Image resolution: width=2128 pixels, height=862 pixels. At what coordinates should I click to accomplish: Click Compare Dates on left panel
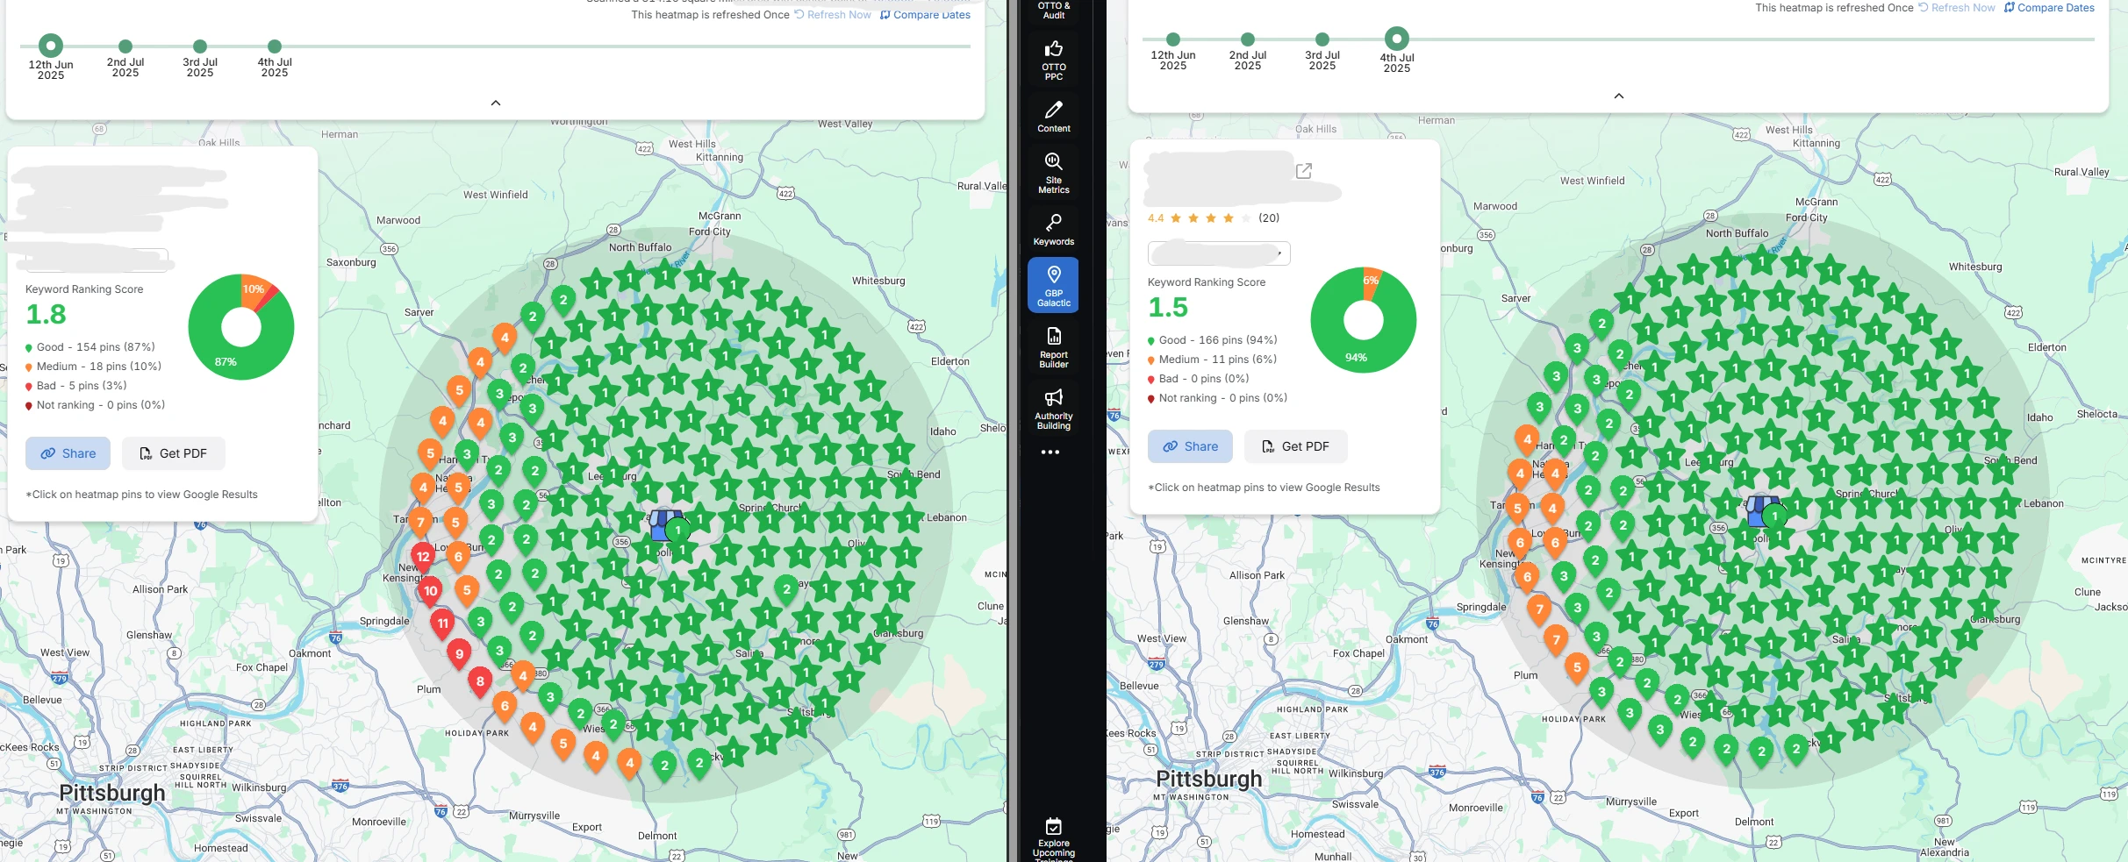pyautogui.click(x=925, y=15)
